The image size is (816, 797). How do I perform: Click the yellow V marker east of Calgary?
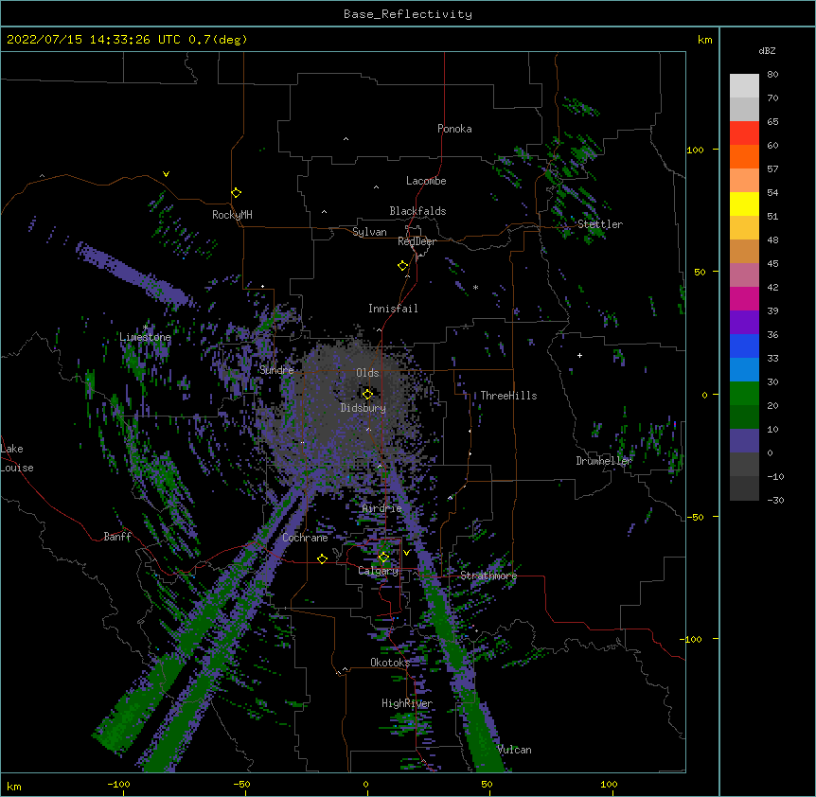(x=406, y=553)
